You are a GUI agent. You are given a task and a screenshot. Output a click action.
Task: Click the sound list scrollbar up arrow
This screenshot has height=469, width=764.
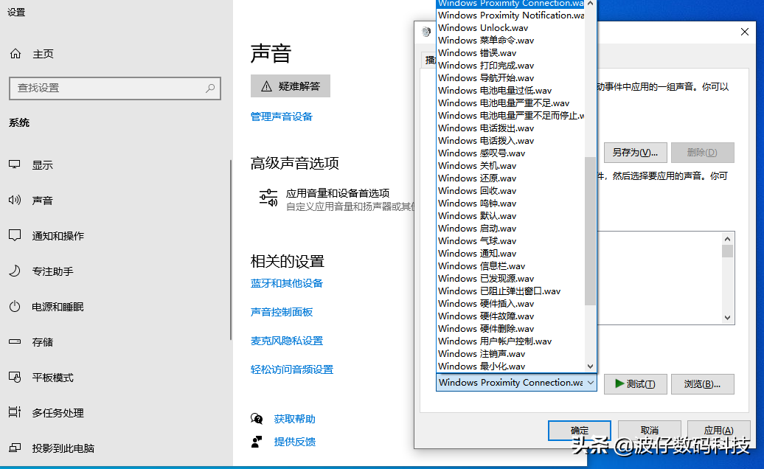coord(591,4)
